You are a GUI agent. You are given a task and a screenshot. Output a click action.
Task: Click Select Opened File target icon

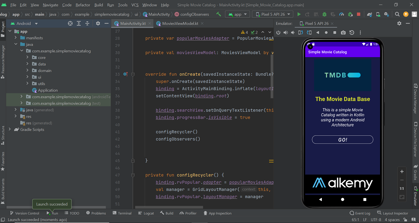click(x=70, y=24)
